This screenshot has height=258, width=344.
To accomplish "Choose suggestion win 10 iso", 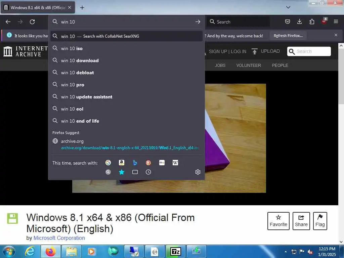I will click(126, 48).
